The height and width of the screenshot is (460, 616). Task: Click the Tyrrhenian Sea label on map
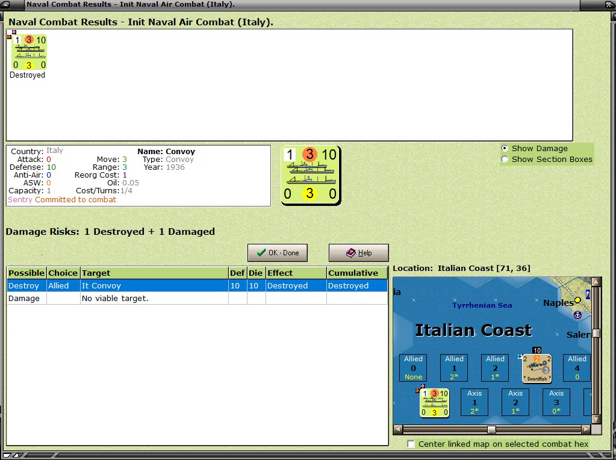[482, 305]
